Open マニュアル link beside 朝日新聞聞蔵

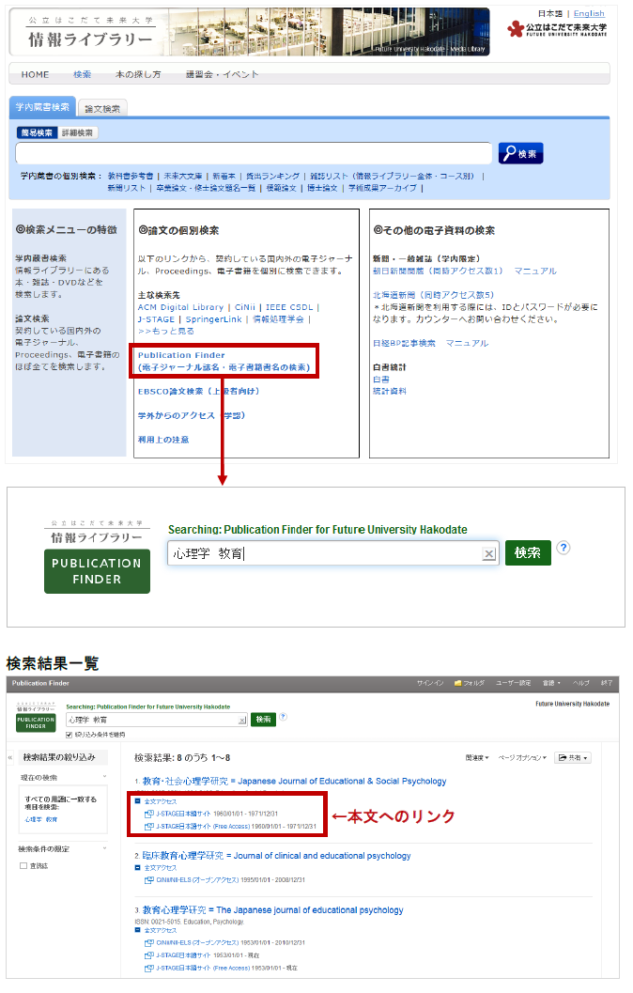coord(535,272)
